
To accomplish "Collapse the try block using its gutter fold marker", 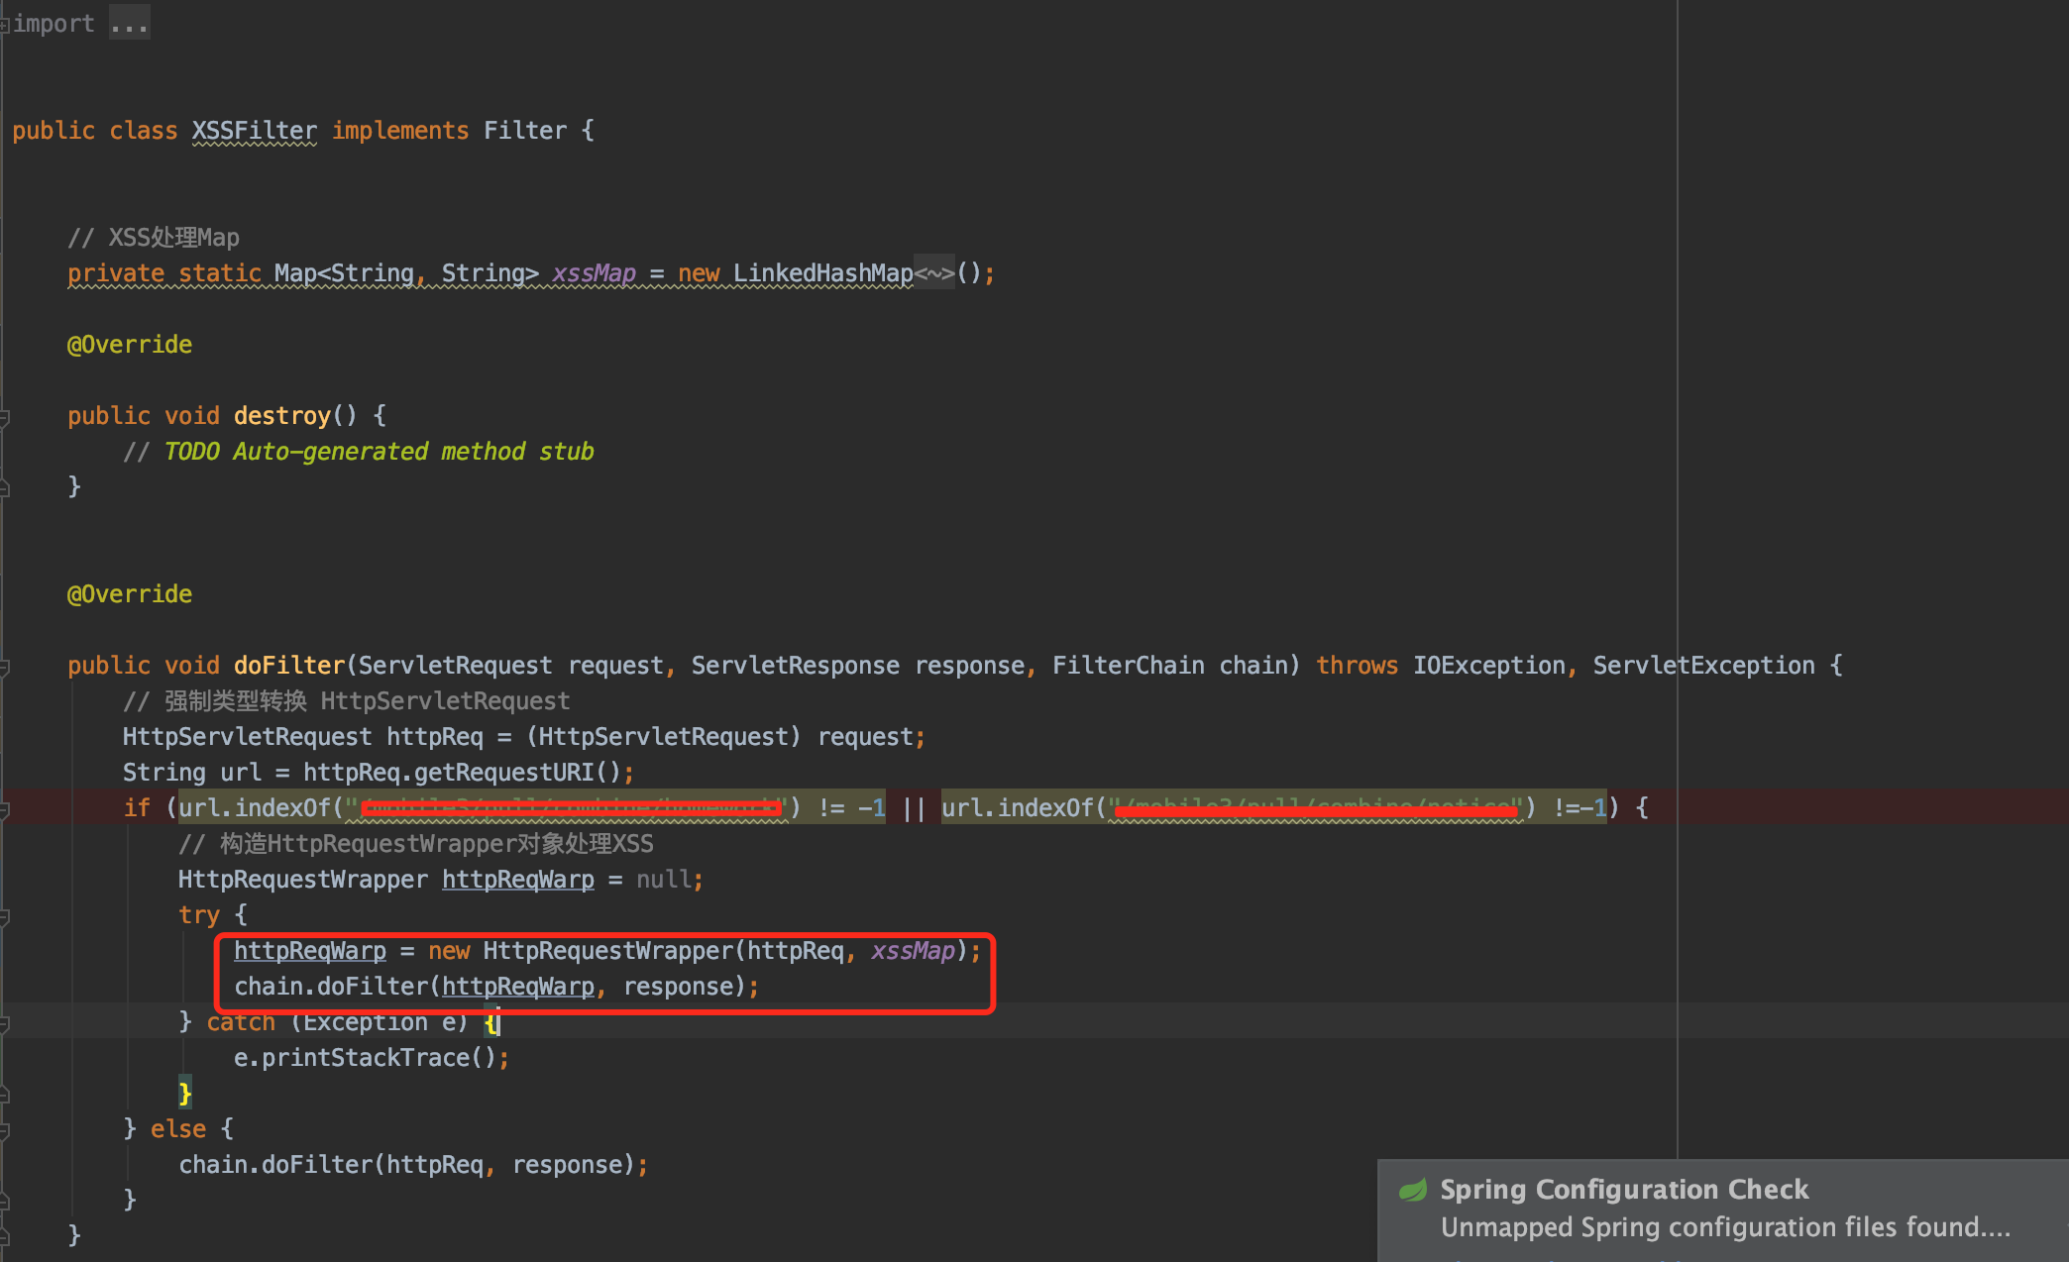I will tap(5, 916).
